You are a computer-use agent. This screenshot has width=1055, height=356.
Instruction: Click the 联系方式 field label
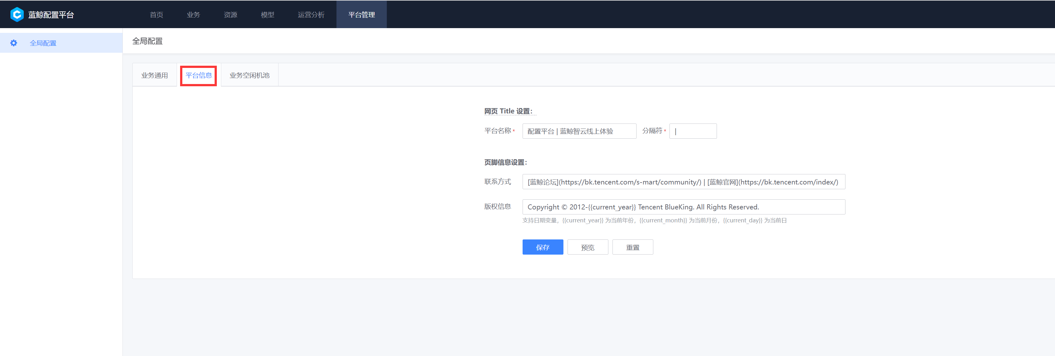click(x=498, y=181)
